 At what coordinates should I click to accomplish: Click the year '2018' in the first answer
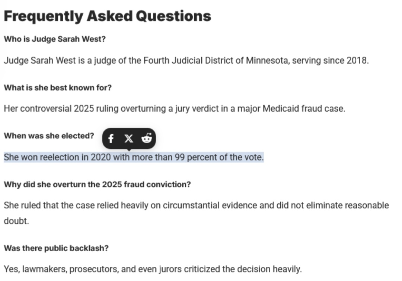point(357,61)
